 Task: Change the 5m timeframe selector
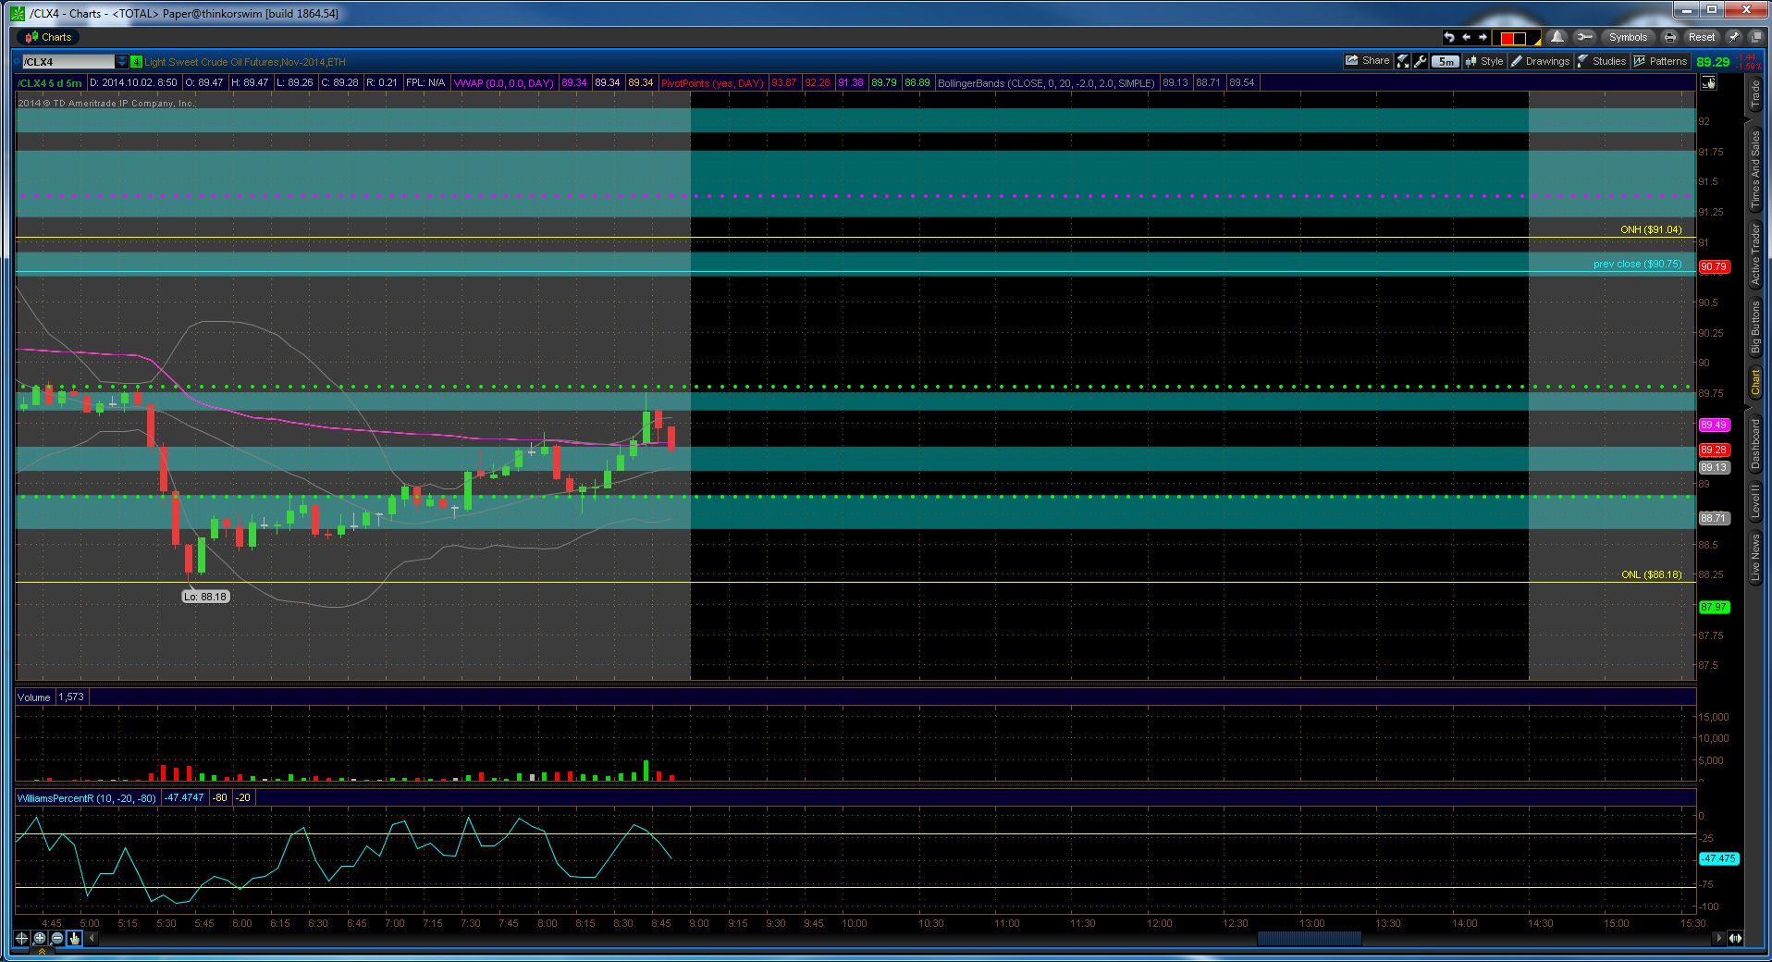coord(1446,62)
